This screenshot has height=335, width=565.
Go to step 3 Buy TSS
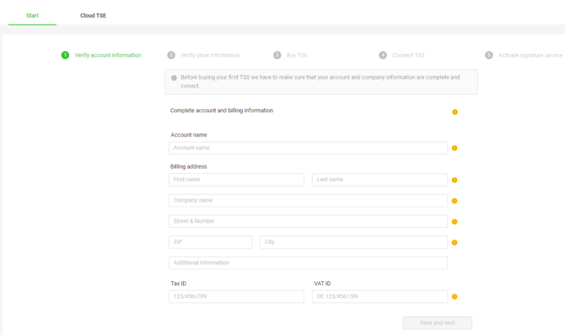point(290,55)
